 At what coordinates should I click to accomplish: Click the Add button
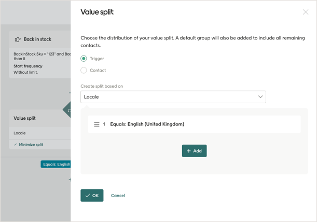click(194, 151)
